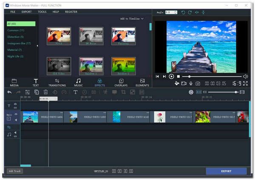Change the 16:9 aspect ratio selector

pyautogui.click(x=237, y=83)
